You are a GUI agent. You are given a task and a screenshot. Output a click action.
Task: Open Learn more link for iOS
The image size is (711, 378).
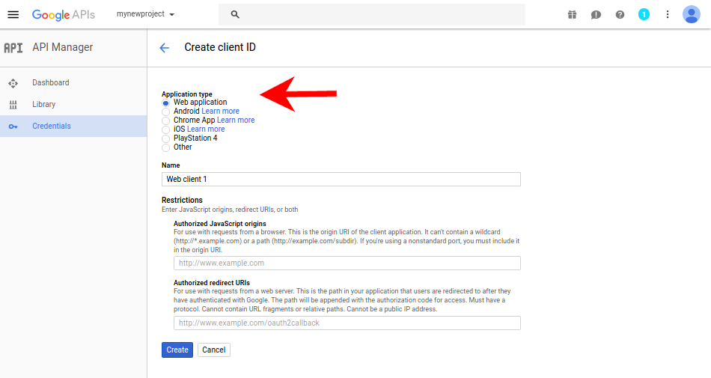[206, 129]
